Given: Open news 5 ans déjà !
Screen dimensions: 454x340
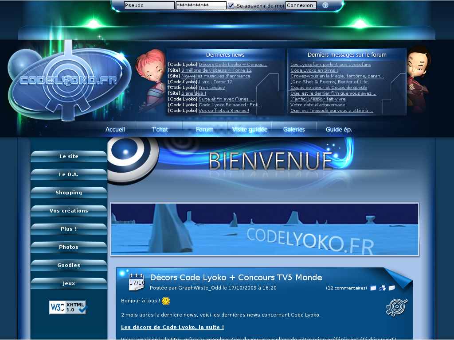Looking at the screenshot, I should pyautogui.click(x=194, y=93).
